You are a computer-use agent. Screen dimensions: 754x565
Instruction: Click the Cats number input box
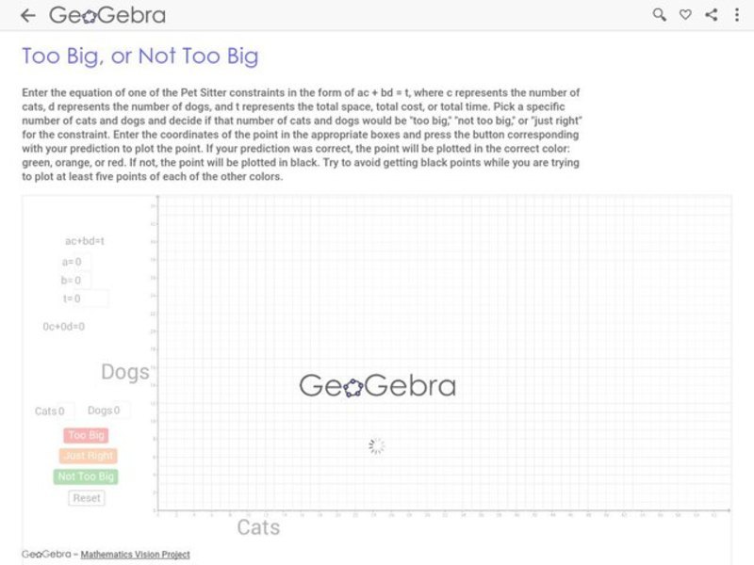click(66, 411)
